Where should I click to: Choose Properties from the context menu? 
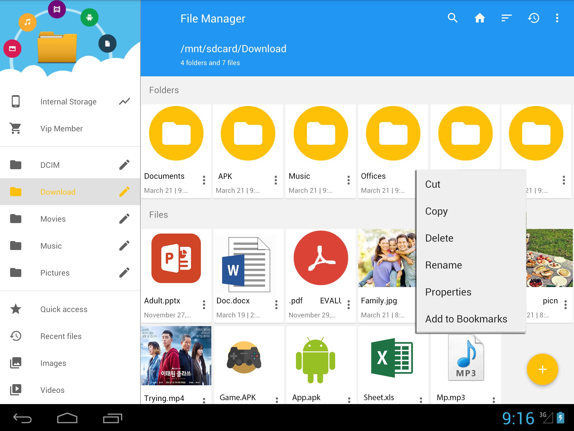click(471, 292)
